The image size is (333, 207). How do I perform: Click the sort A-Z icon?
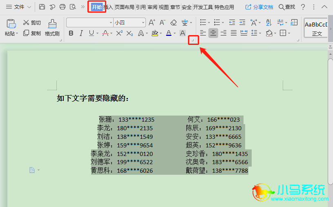pos(269,22)
